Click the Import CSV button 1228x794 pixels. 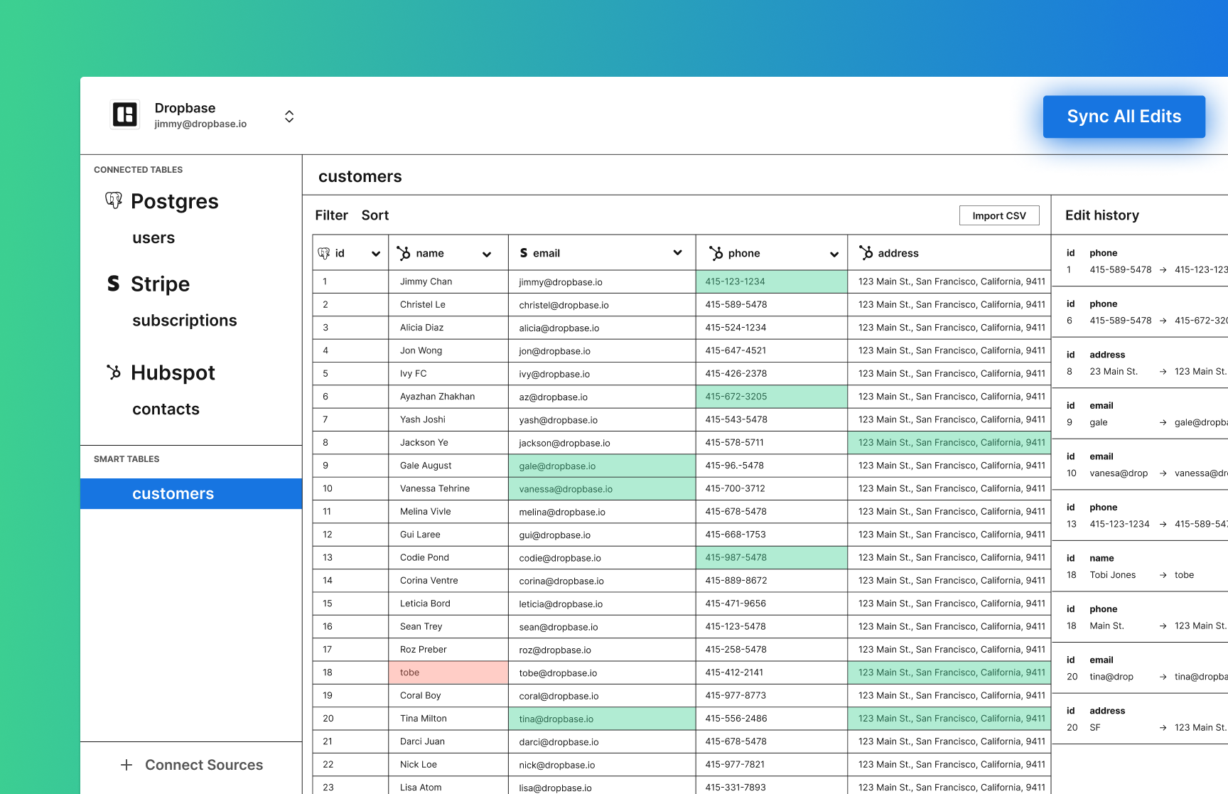pos(999,215)
